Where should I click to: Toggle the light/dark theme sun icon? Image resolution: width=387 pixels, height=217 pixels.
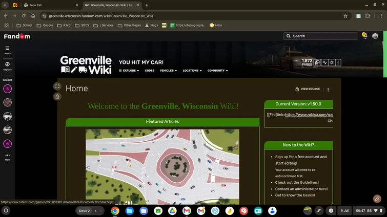[332, 62]
